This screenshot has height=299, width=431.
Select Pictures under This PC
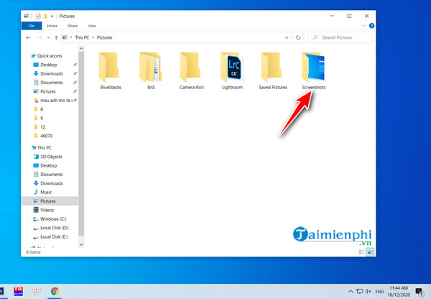point(48,201)
